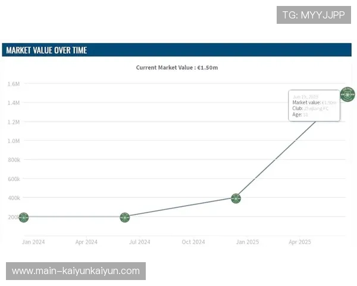Click the Current Market Value €1.50m text
Screen dimensions: 357x286
click(177, 67)
